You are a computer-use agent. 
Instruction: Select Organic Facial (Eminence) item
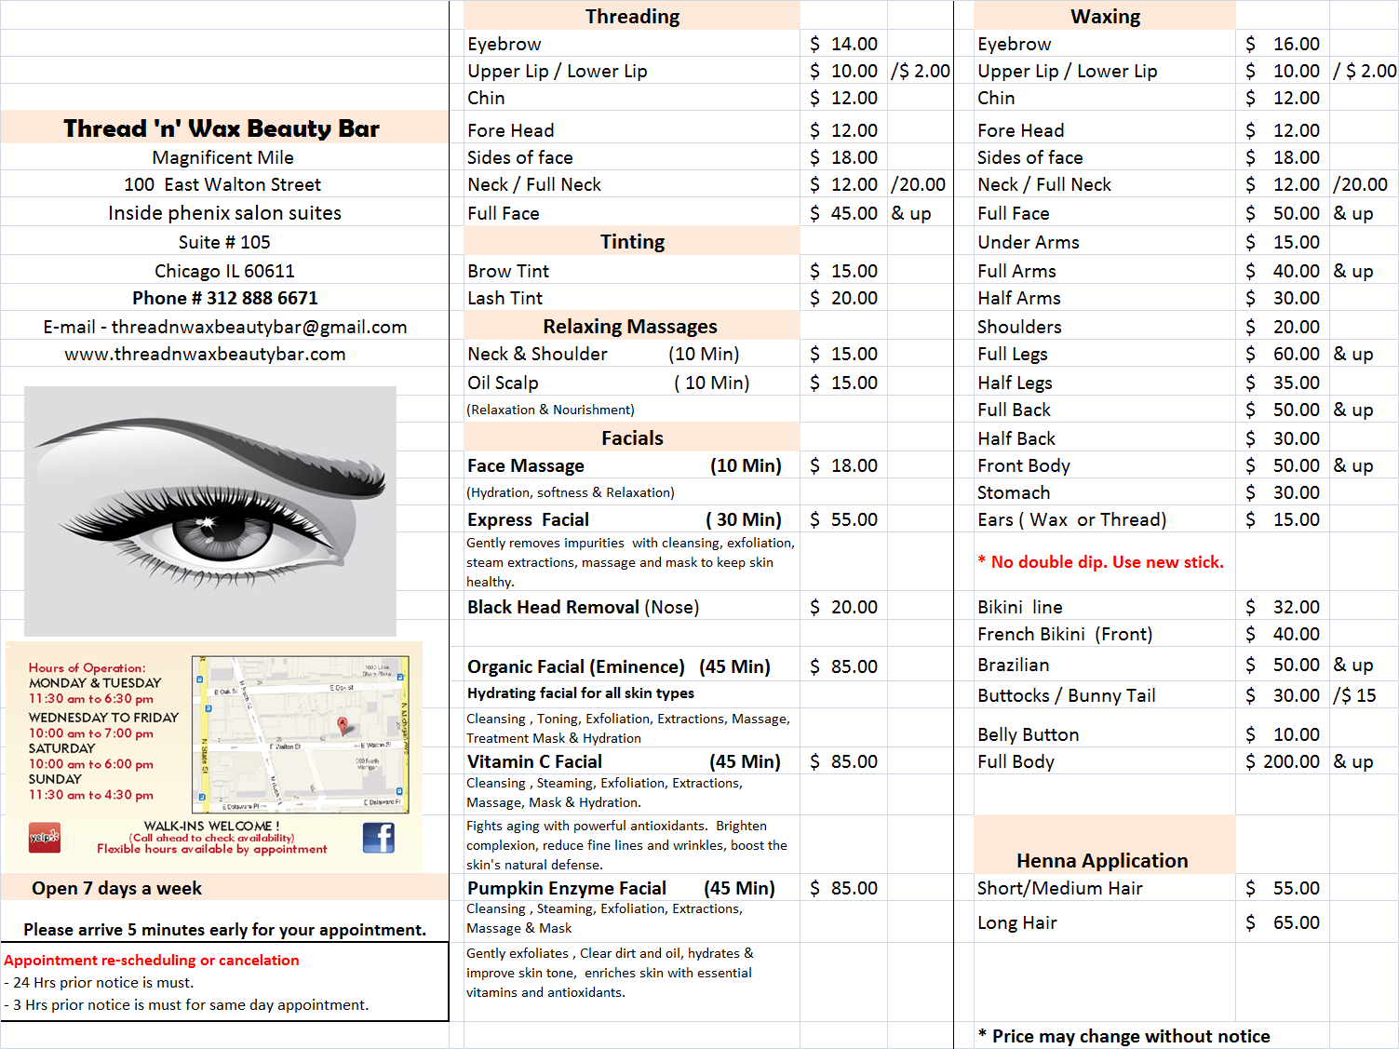click(619, 666)
